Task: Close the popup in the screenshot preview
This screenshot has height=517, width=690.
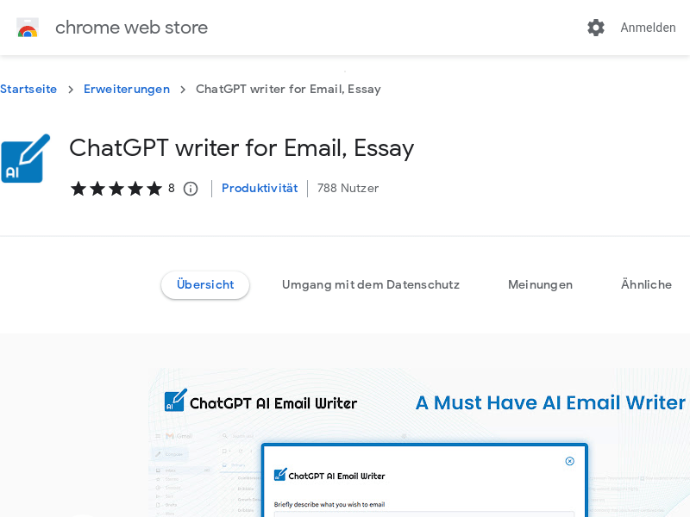Action: [569, 461]
